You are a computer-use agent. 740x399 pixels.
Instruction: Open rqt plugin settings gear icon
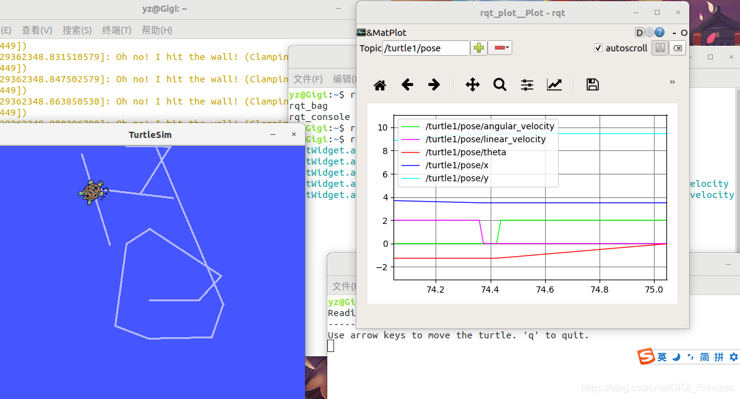pos(650,33)
